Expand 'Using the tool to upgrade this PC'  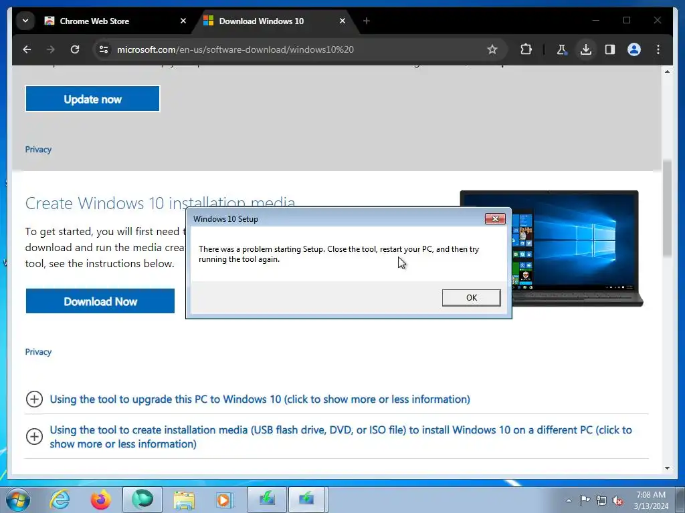(x=260, y=399)
